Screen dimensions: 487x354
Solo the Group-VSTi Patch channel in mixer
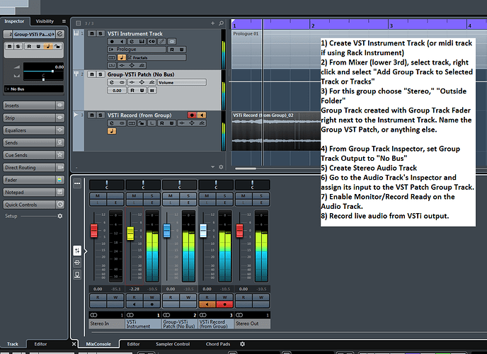[188, 195]
